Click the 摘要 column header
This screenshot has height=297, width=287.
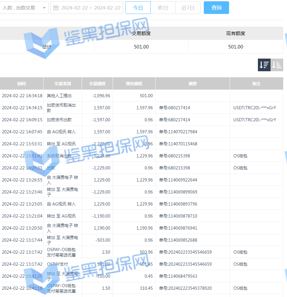192,84
